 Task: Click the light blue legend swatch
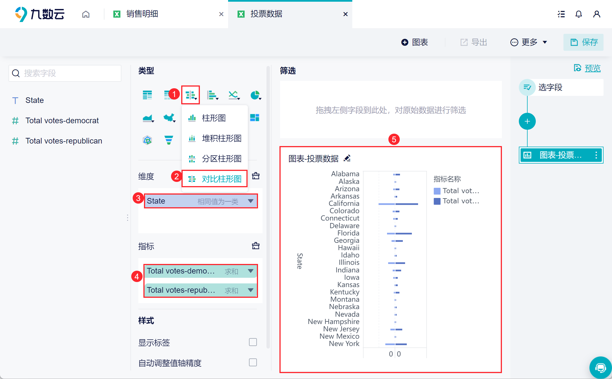tap(437, 191)
